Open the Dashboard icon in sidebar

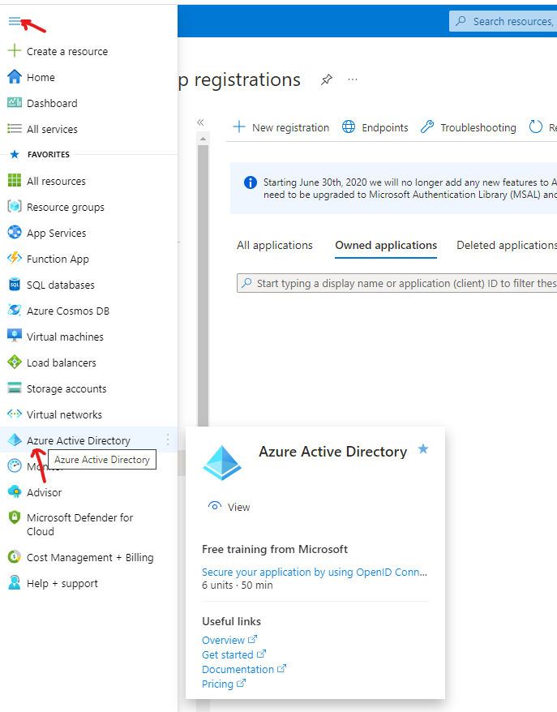(x=14, y=103)
